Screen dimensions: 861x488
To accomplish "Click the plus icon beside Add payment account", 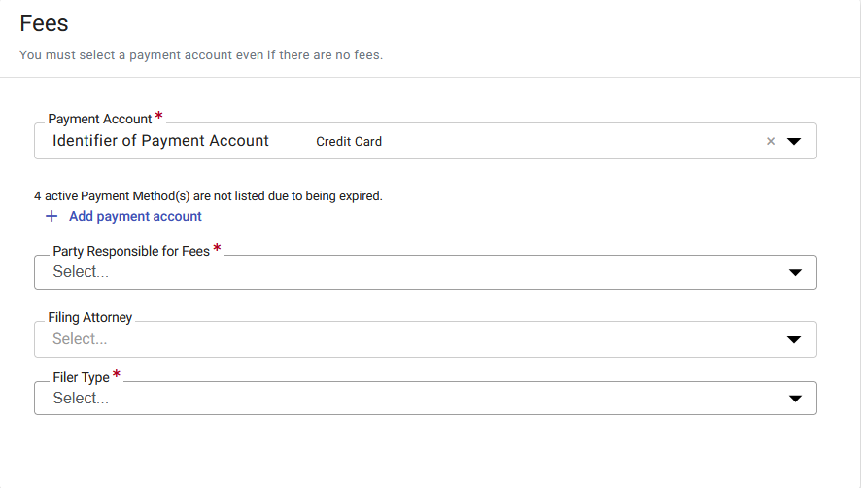I will (x=52, y=216).
